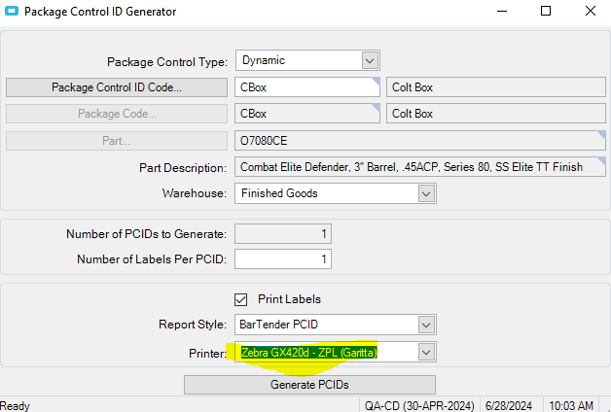Click the Print Labels label text
This screenshot has width=611, height=412.
(x=290, y=299)
